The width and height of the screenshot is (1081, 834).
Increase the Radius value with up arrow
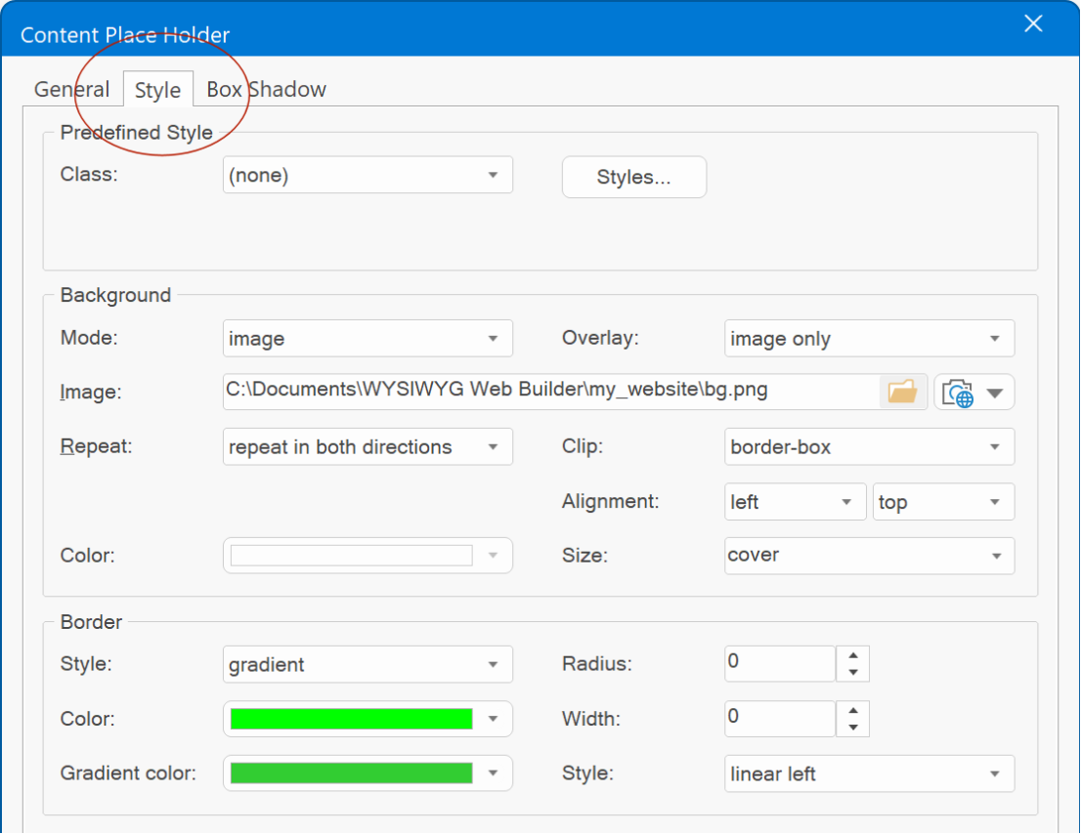coord(853,655)
